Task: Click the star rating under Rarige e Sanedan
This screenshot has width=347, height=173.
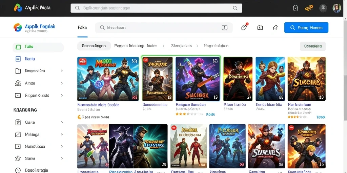Action: 189,114
